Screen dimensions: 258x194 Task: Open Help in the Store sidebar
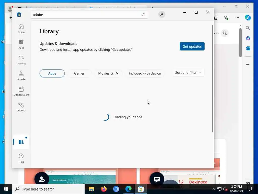(x=21, y=158)
